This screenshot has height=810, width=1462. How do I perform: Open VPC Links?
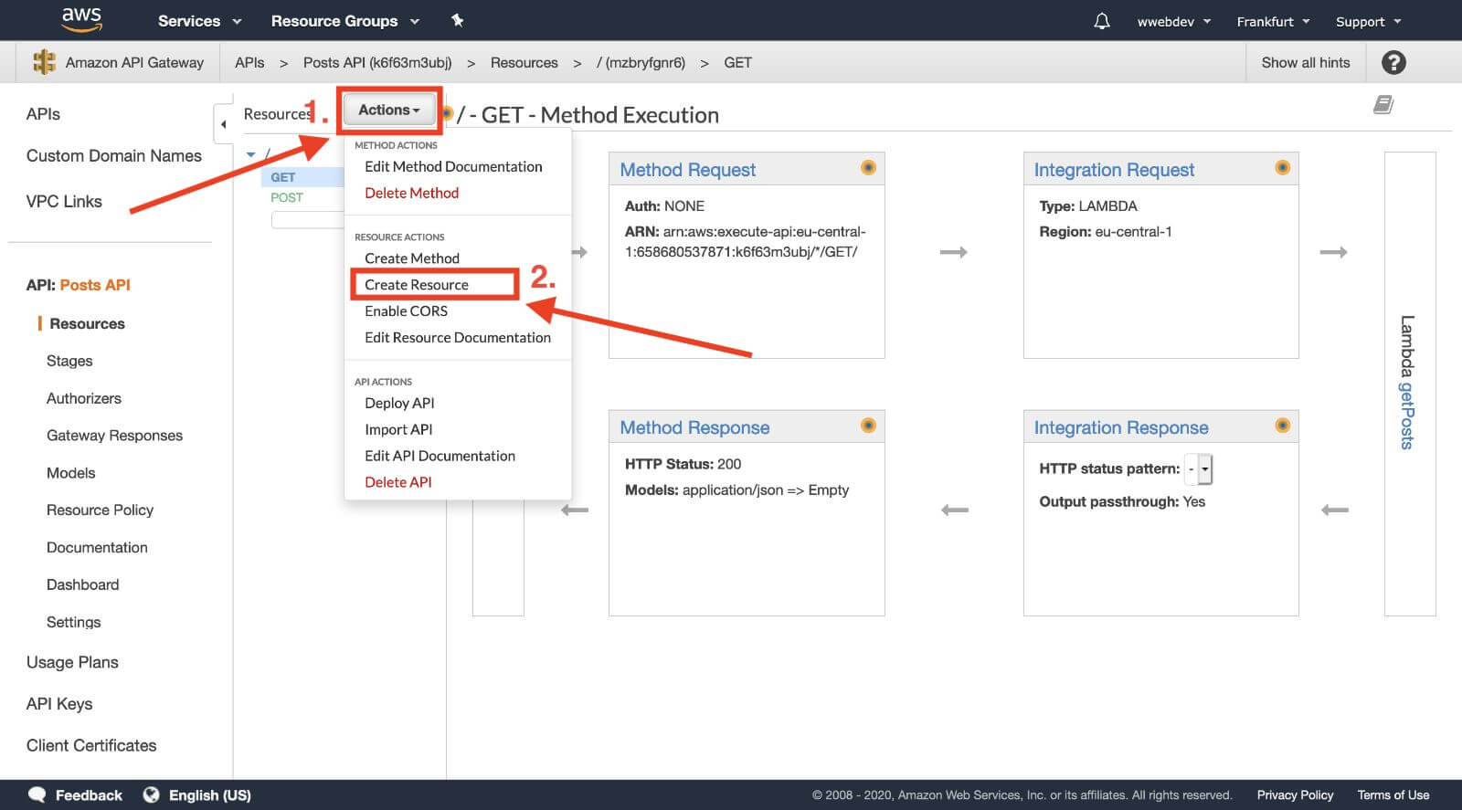pos(64,202)
